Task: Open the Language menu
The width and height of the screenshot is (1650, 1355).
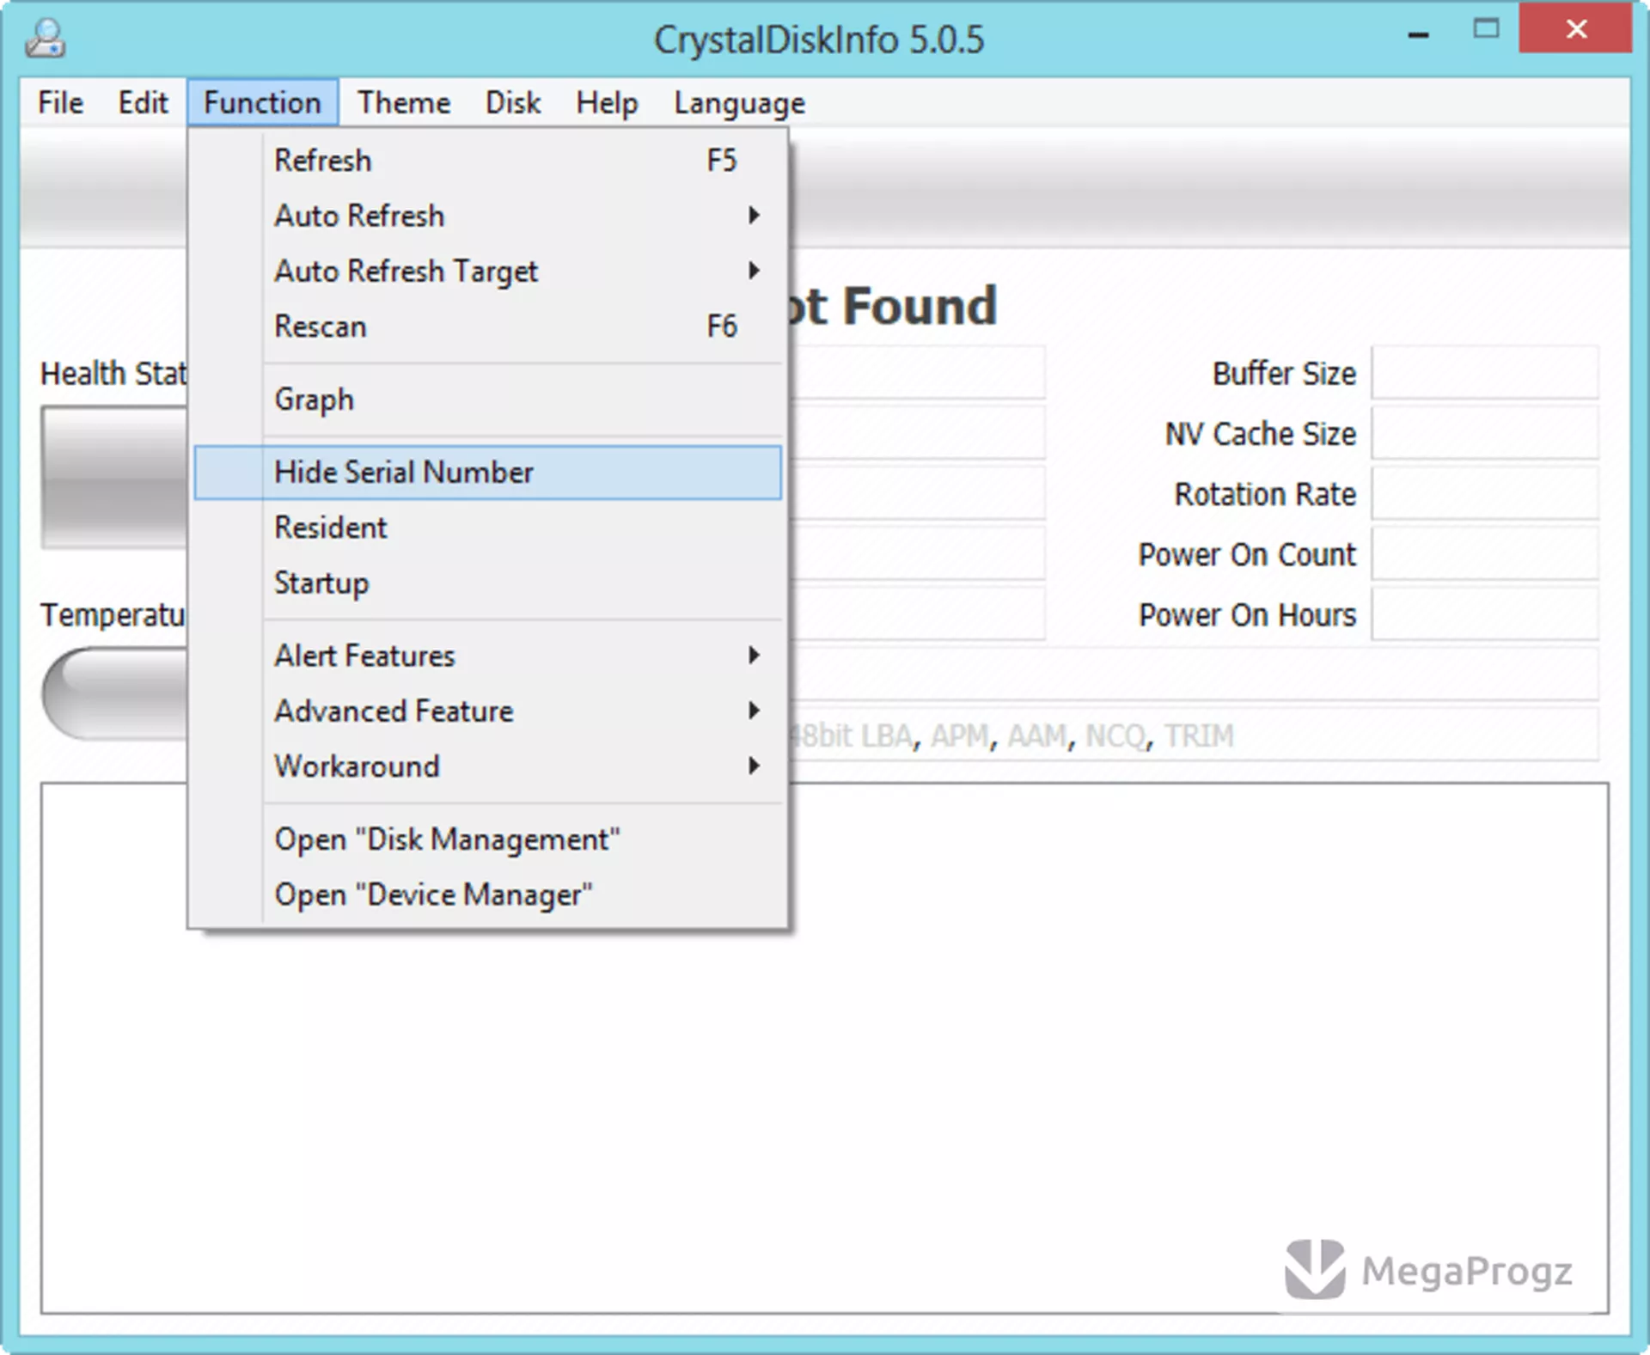Action: [x=739, y=103]
